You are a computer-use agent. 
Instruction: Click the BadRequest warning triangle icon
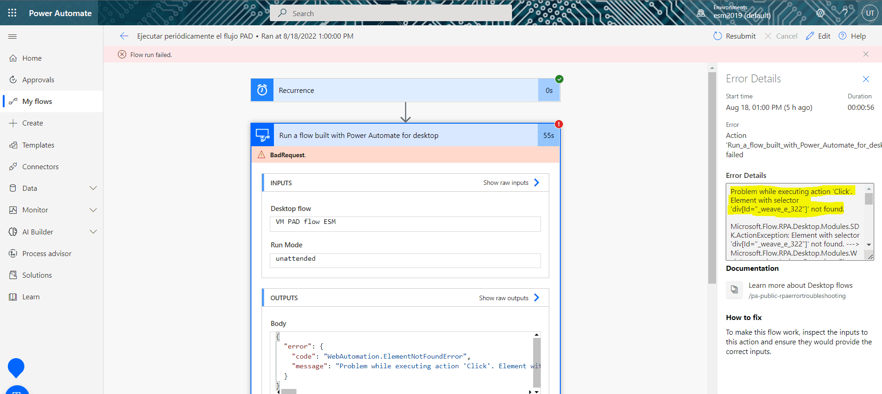pos(262,154)
